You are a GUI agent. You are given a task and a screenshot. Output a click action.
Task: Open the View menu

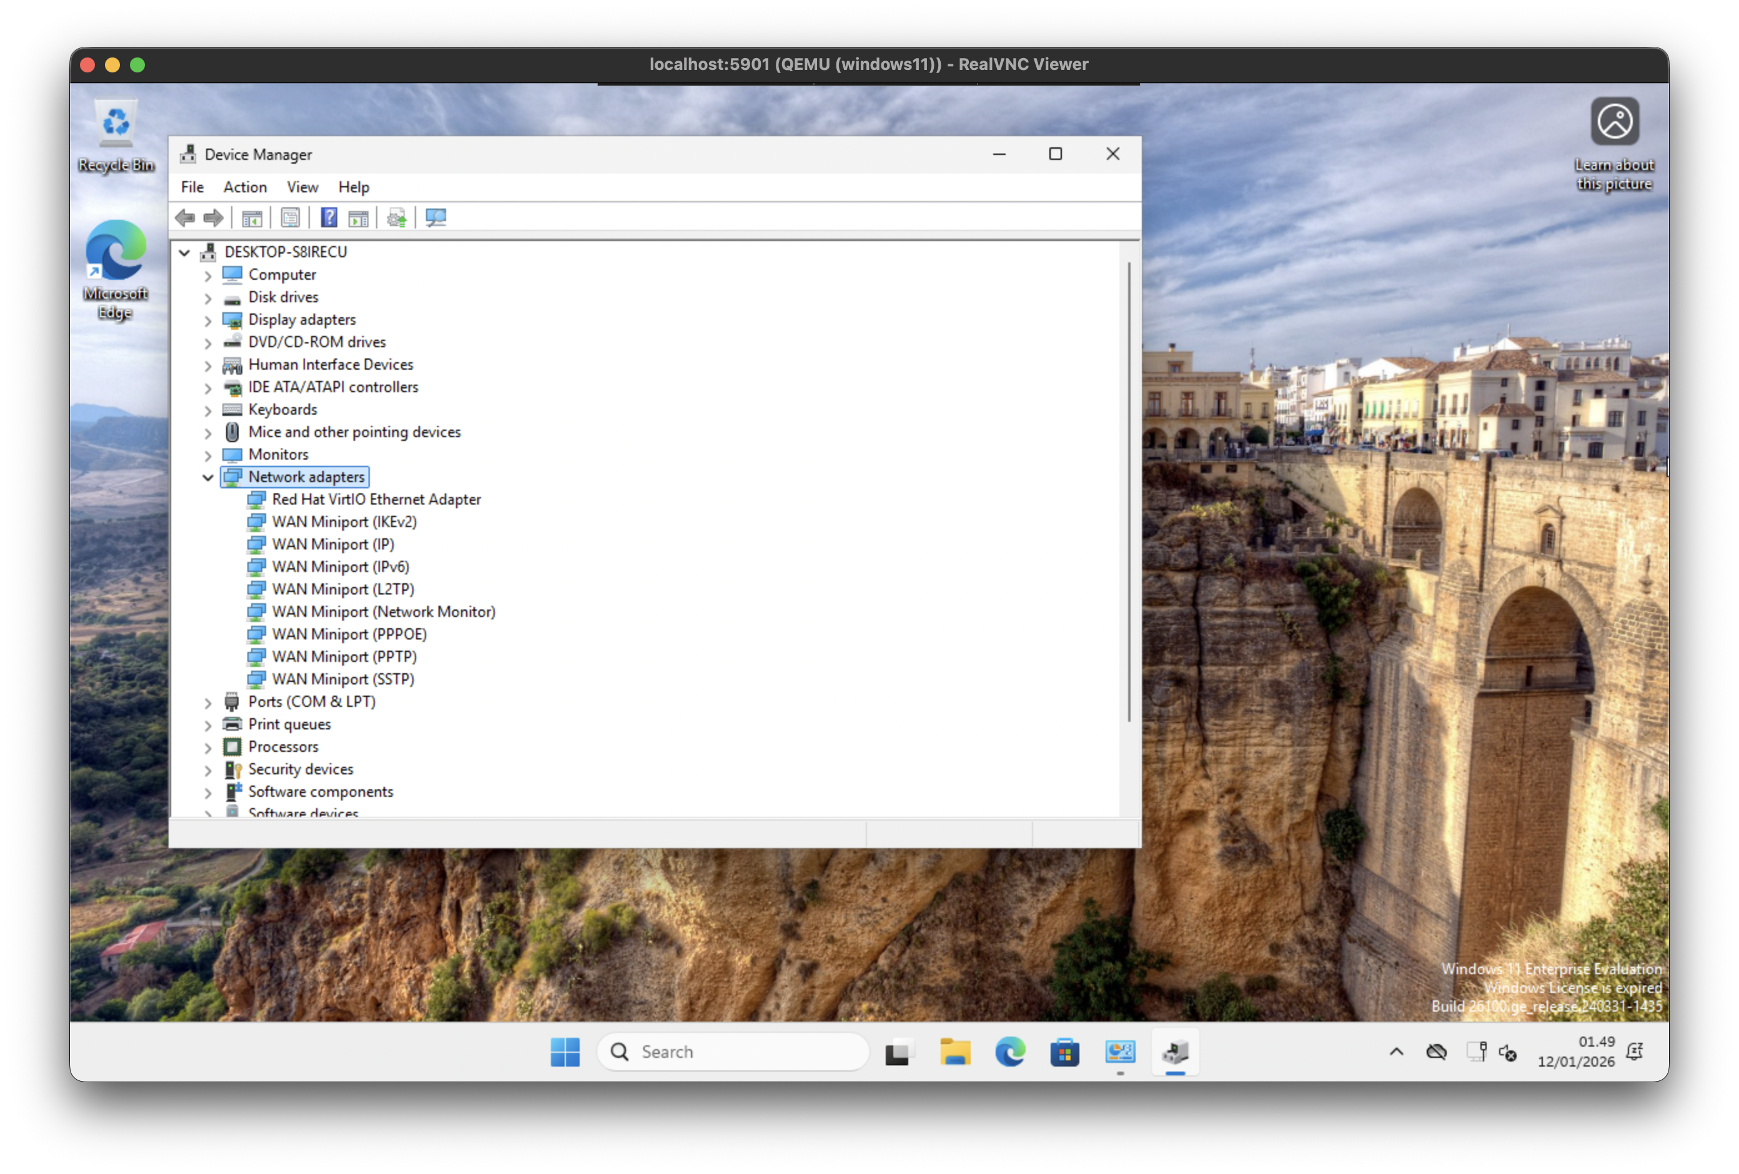(x=302, y=187)
